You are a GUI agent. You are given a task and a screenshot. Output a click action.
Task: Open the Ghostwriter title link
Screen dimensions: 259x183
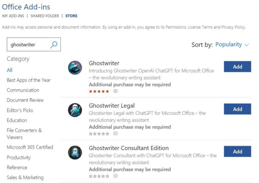tap(104, 63)
